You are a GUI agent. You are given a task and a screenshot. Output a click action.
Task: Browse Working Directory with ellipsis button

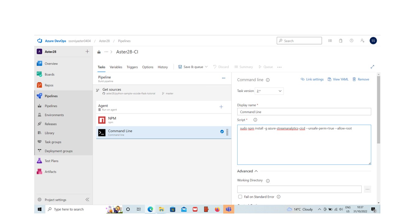tap(368, 189)
